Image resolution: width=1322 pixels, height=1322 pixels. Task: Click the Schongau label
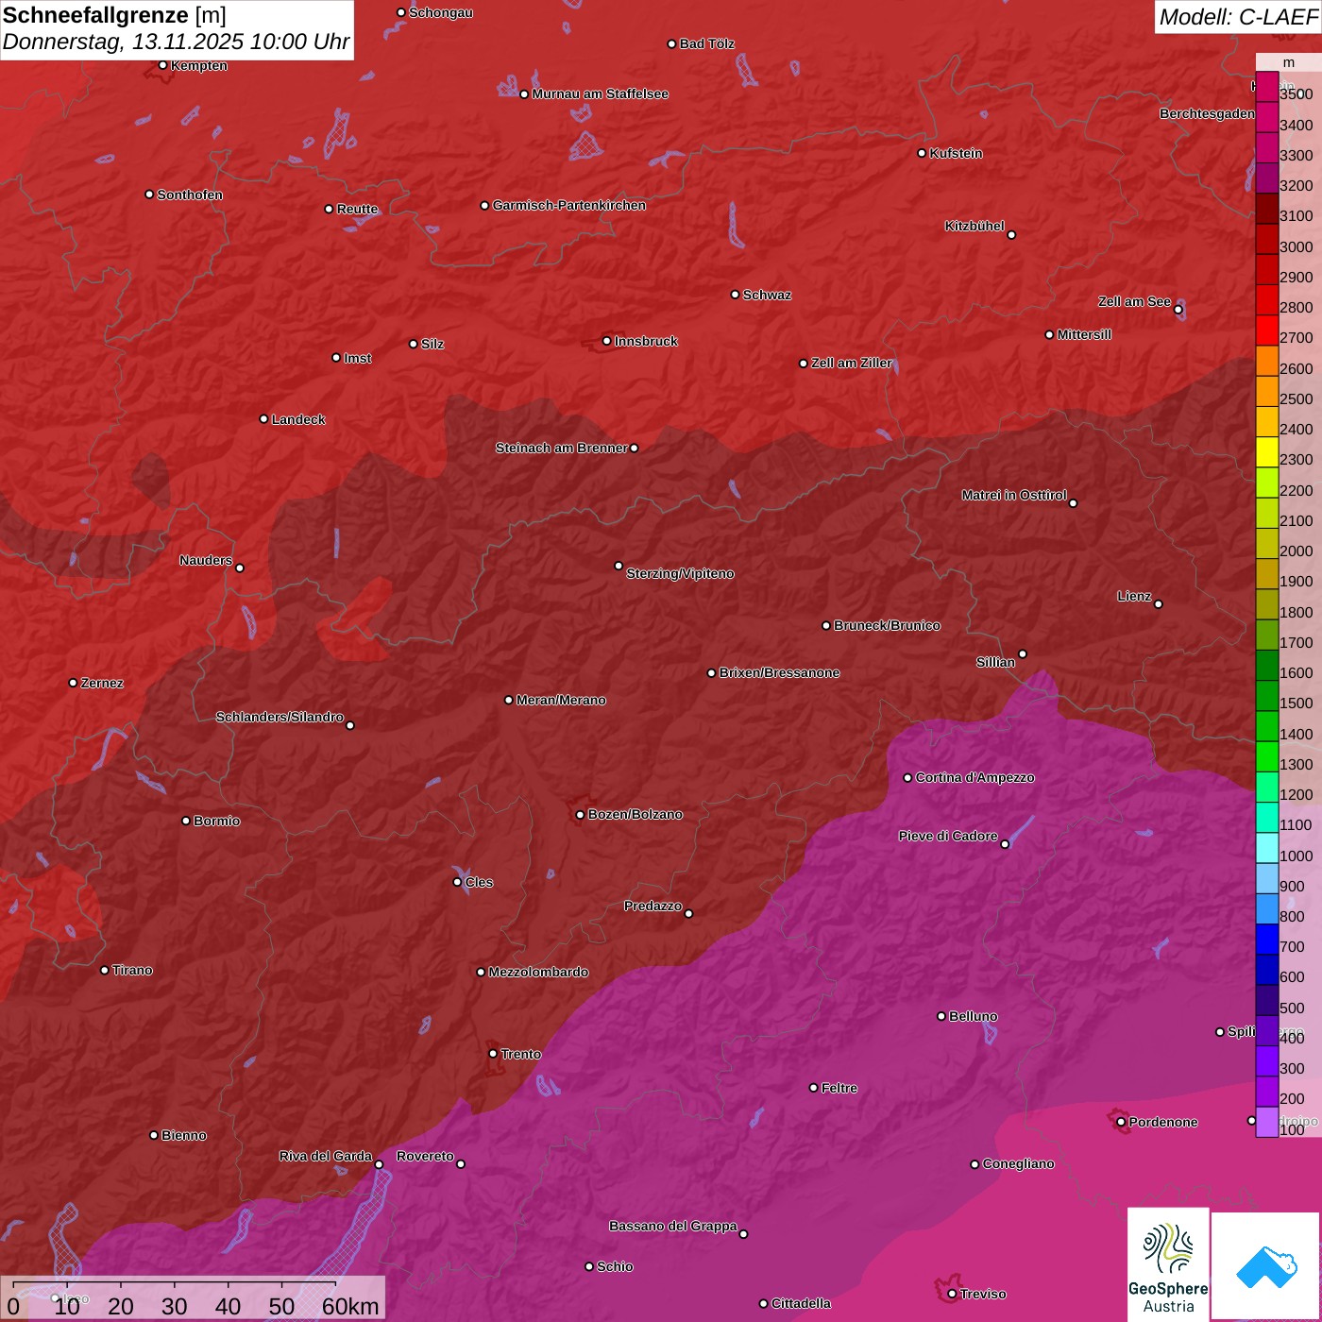441,12
